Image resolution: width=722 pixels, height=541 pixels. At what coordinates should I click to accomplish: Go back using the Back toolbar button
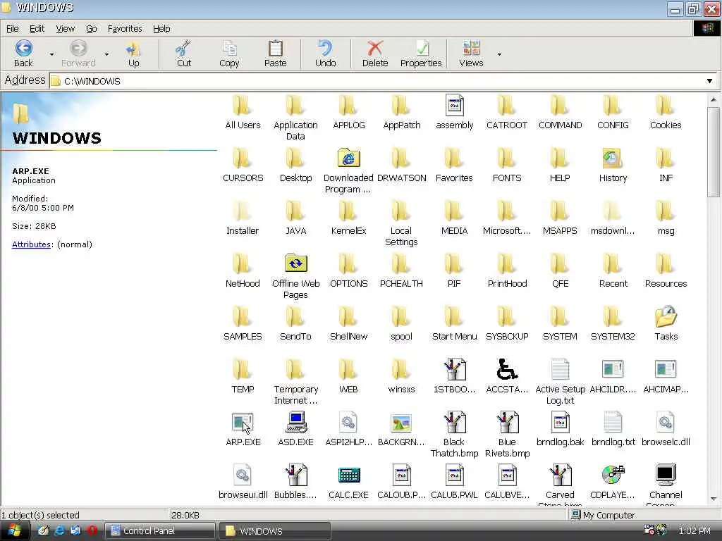23,54
